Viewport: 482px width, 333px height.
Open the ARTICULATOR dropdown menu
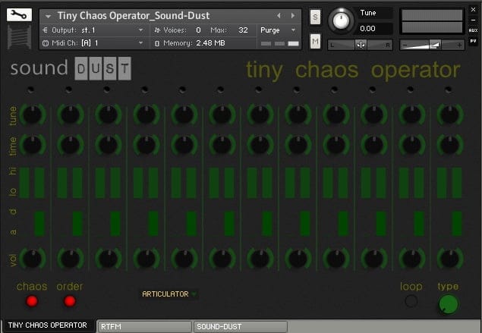click(x=169, y=294)
